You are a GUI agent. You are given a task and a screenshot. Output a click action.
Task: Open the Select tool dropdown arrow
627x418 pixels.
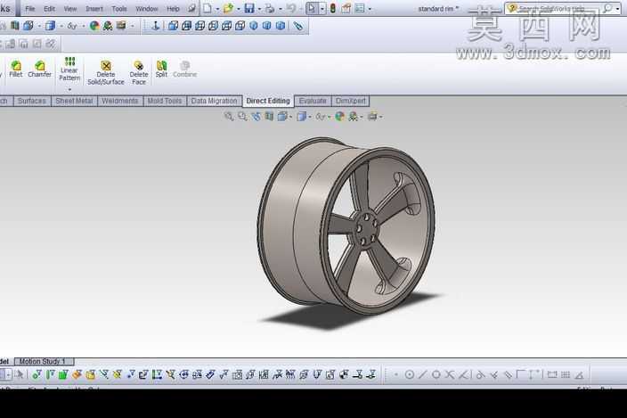tap(322, 8)
